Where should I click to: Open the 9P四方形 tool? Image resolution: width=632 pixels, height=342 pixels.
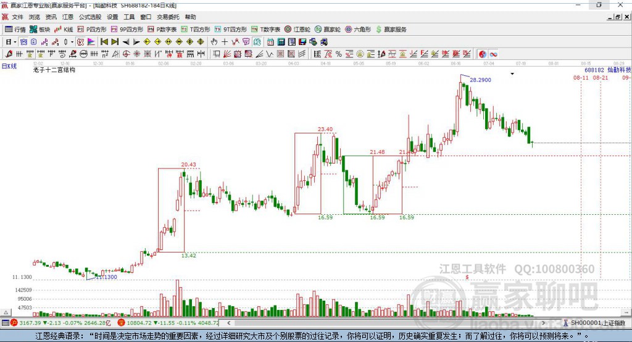[127, 30]
